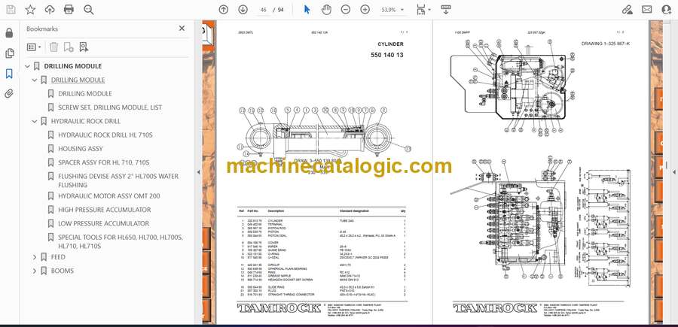Open the security lock panel icon
This screenshot has width=678, height=327.
pyautogui.click(x=9, y=33)
